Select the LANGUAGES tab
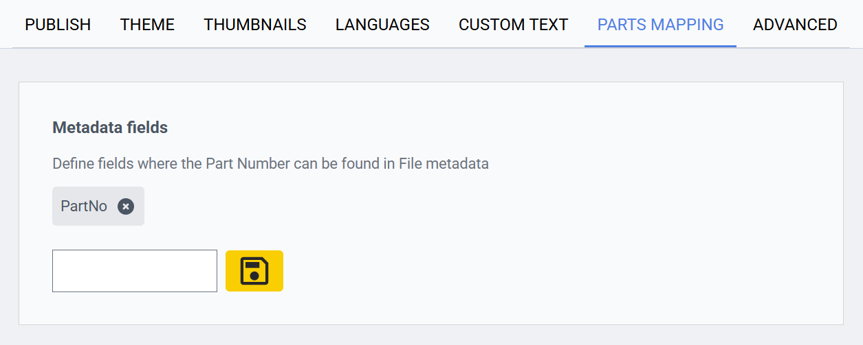The height and width of the screenshot is (345, 863). pyautogui.click(x=382, y=25)
